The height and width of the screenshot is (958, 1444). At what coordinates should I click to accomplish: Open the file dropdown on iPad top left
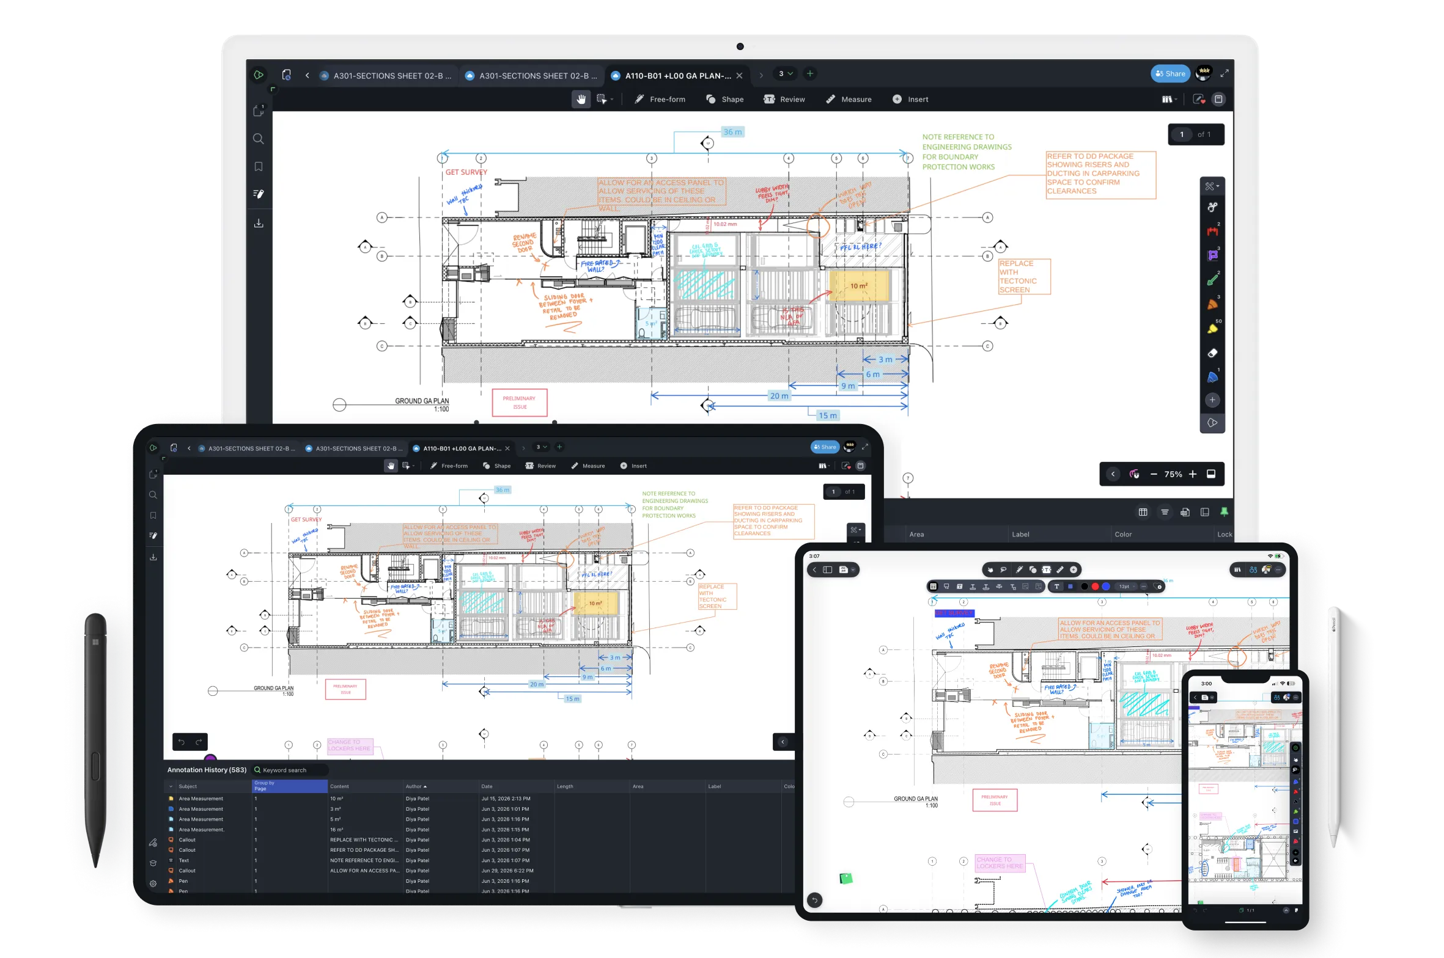pos(847,569)
